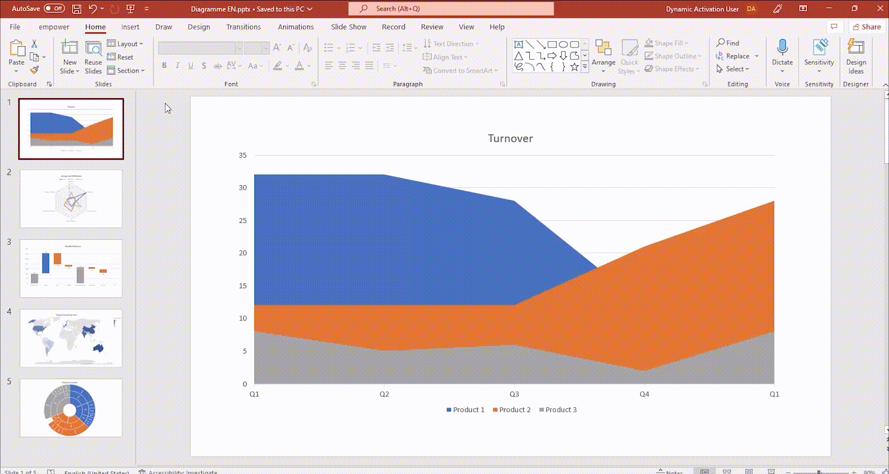Toggle the AutoSave switch

(x=54, y=9)
